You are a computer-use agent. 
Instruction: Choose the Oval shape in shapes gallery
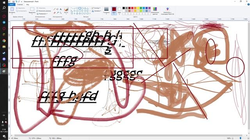pyautogui.click(x=77, y=8)
